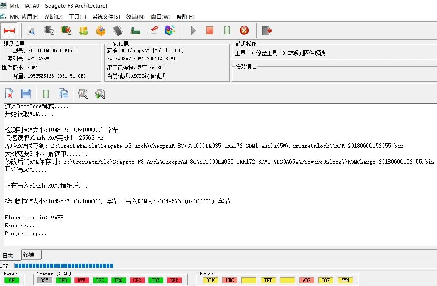
Task: Find next with magnifier arrow icon
Action: (100, 94)
